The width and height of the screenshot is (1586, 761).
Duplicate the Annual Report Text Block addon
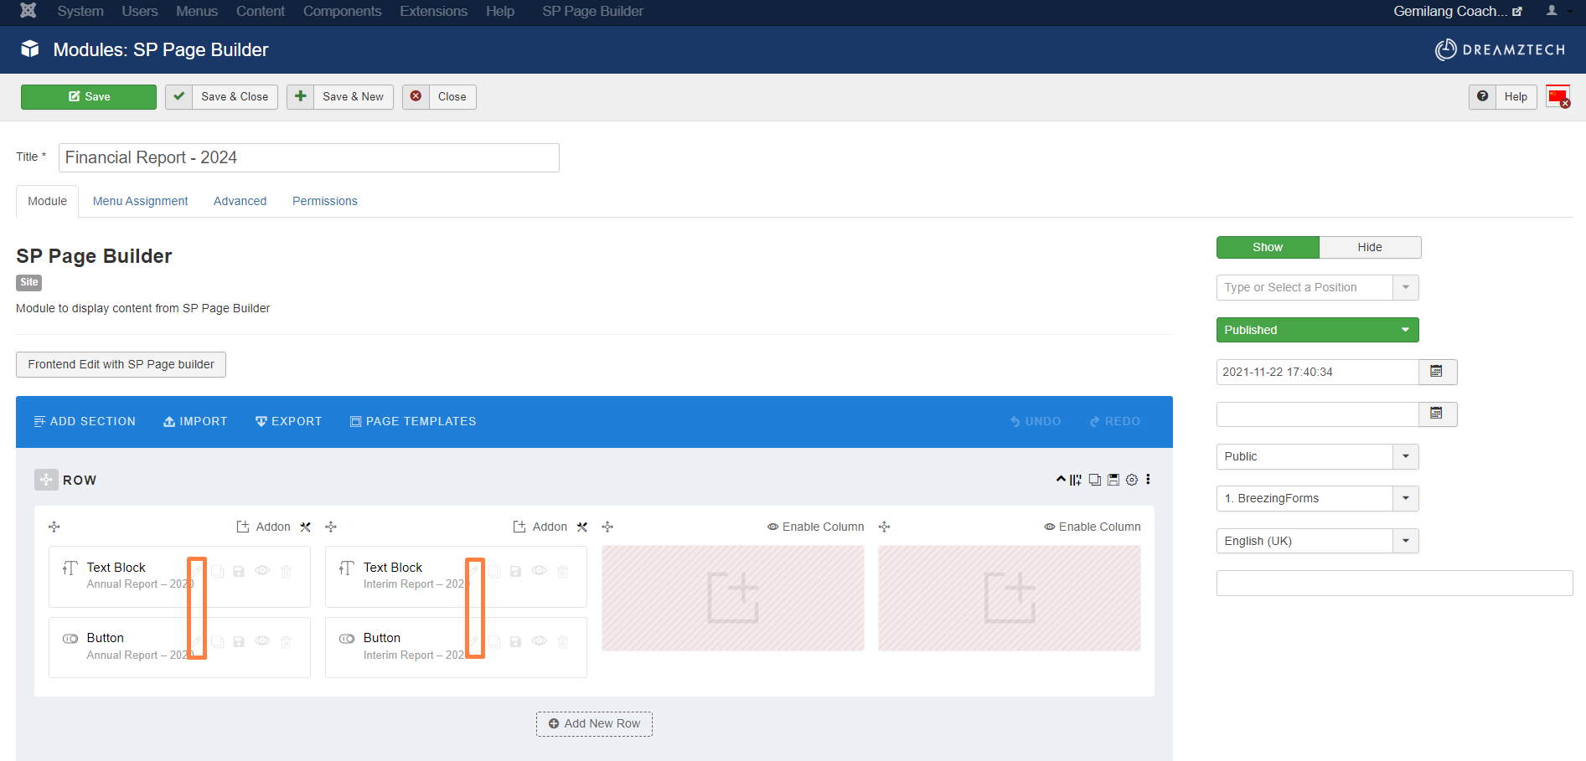(217, 571)
